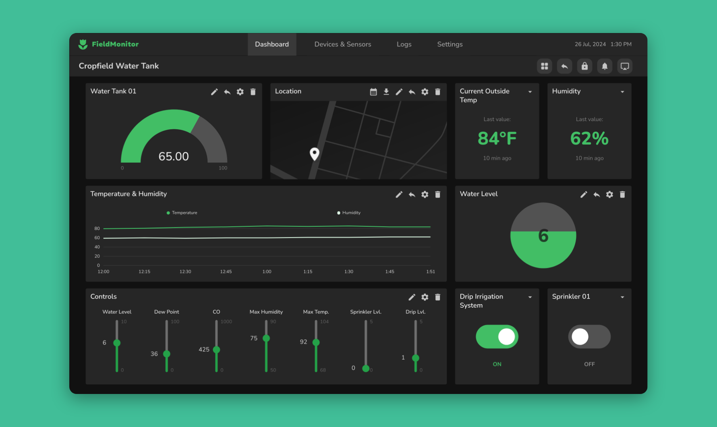Click the Sprinkler Lvl. slider handle

point(366,368)
